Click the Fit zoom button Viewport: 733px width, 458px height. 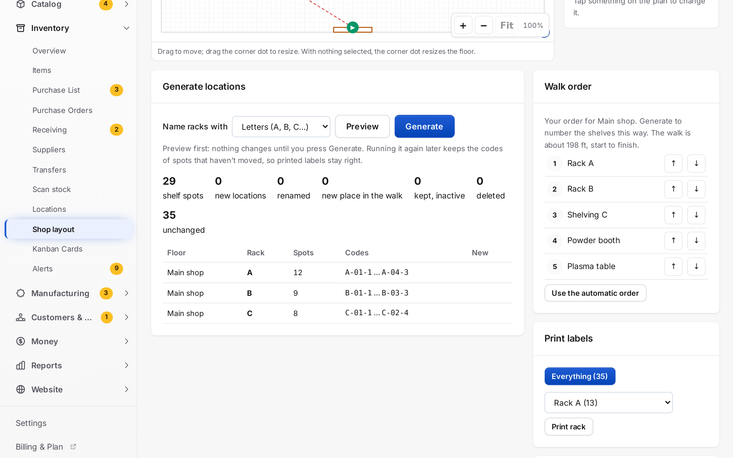pos(507,26)
